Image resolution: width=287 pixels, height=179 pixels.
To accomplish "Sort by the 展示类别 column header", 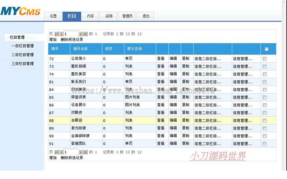I will (140, 49).
